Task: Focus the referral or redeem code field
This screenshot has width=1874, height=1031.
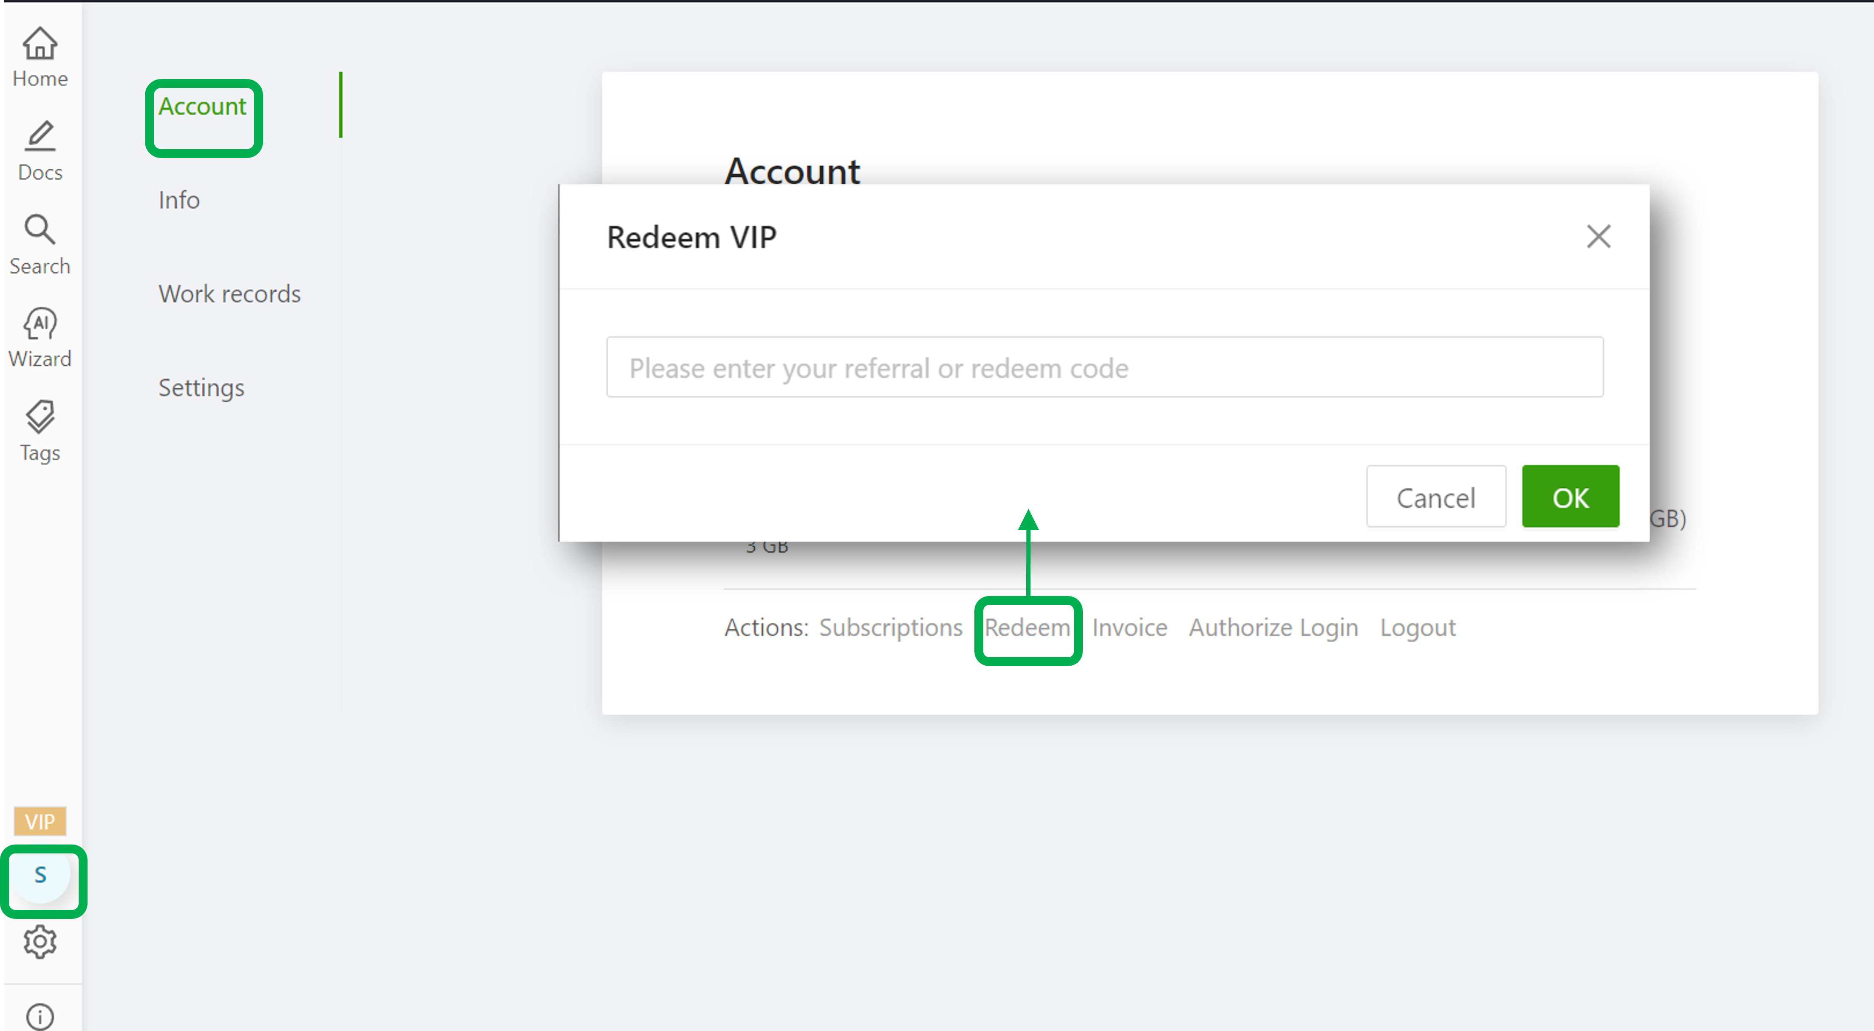Action: (1104, 367)
